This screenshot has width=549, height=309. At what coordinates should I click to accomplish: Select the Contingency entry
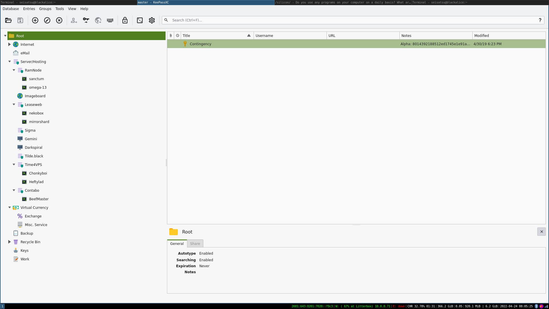[200, 44]
